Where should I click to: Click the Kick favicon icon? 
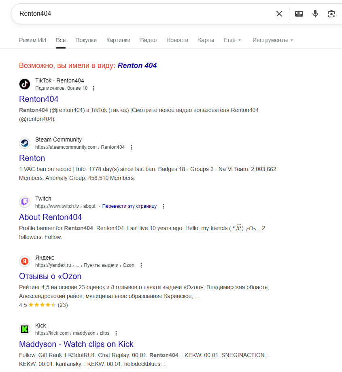tap(25, 329)
